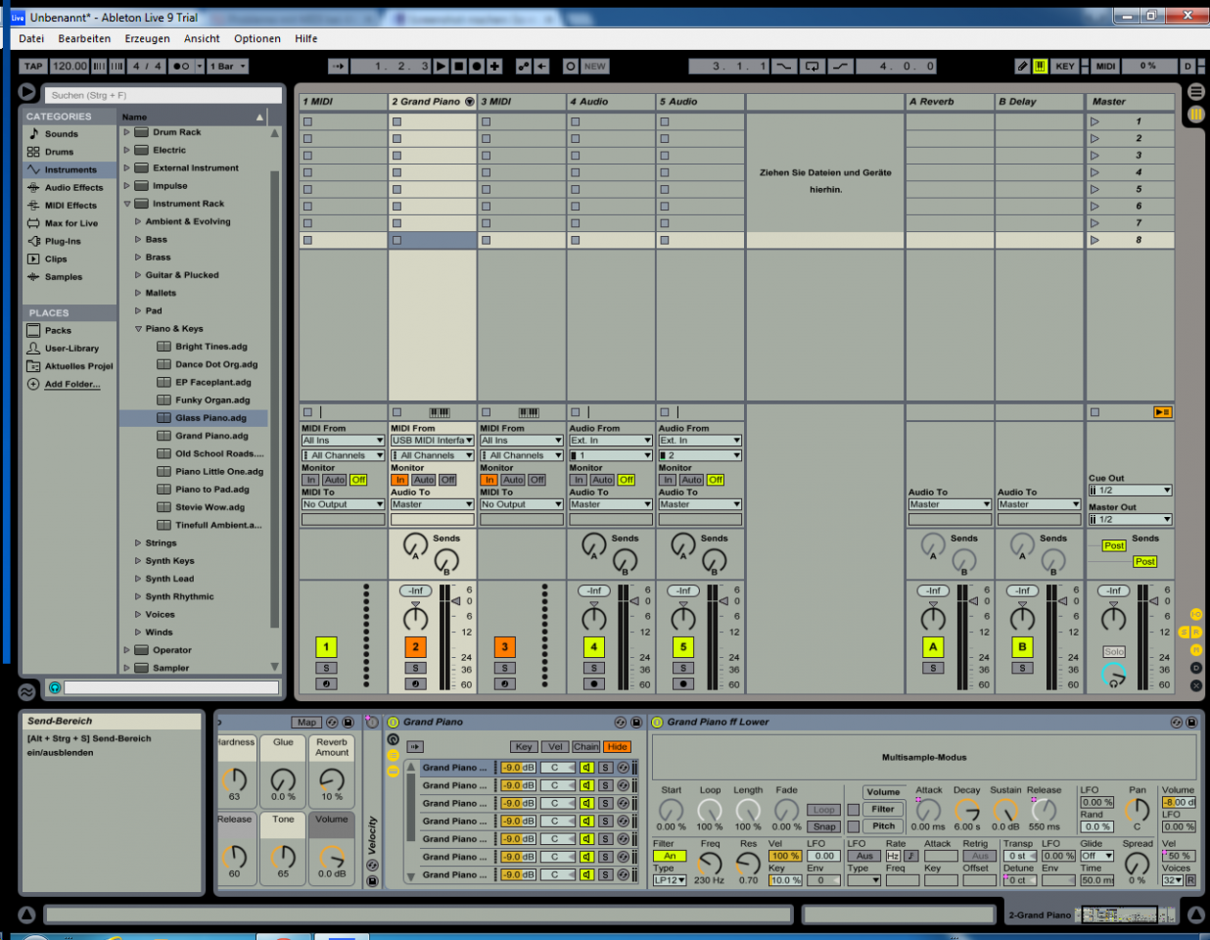The height and width of the screenshot is (940, 1210).
Task: Show the Vel zone editor tab
Action: click(x=555, y=747)
